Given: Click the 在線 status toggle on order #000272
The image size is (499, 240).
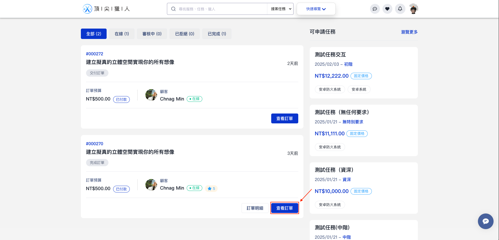Looking at the screenshot, I should [194, 99].
